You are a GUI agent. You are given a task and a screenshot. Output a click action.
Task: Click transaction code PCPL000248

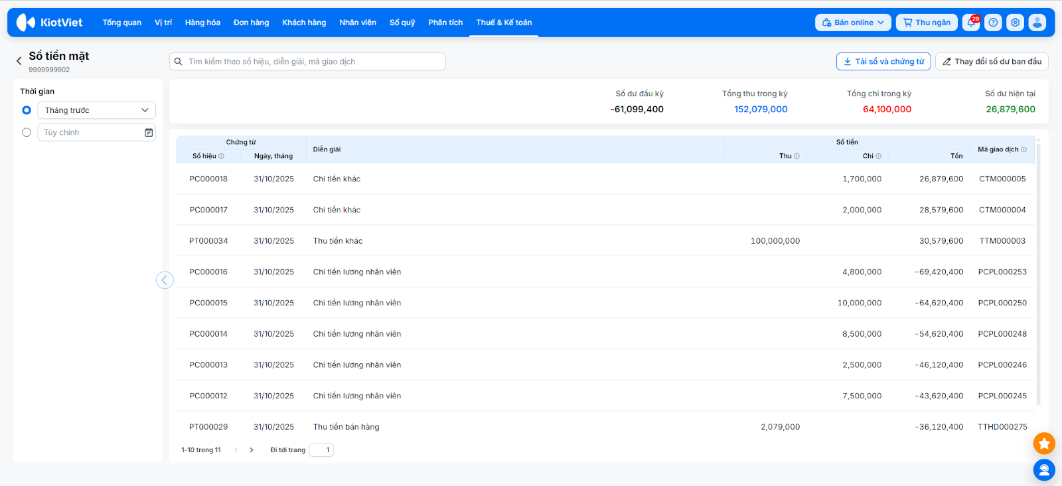pos(1002,334)
